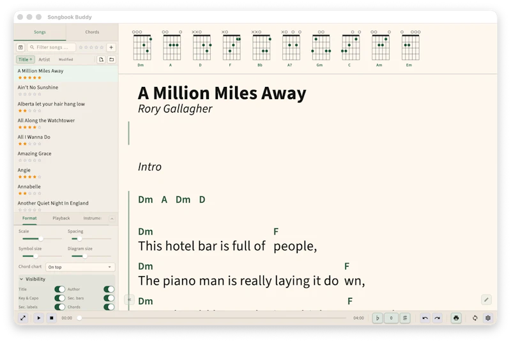Screen dimensions: 511x342
Task: Toggle Author visibility switch
Action: [109, 289]
